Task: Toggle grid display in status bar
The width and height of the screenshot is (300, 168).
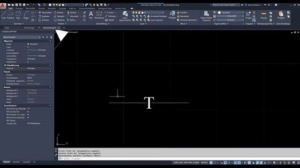Action: (x=211, y=163)
